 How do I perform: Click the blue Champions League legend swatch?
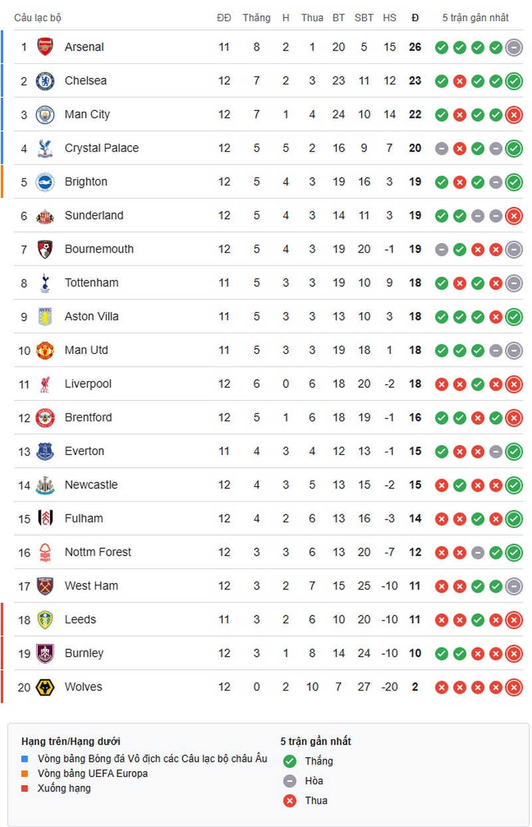pyautogui.click(x=25, y=758)
